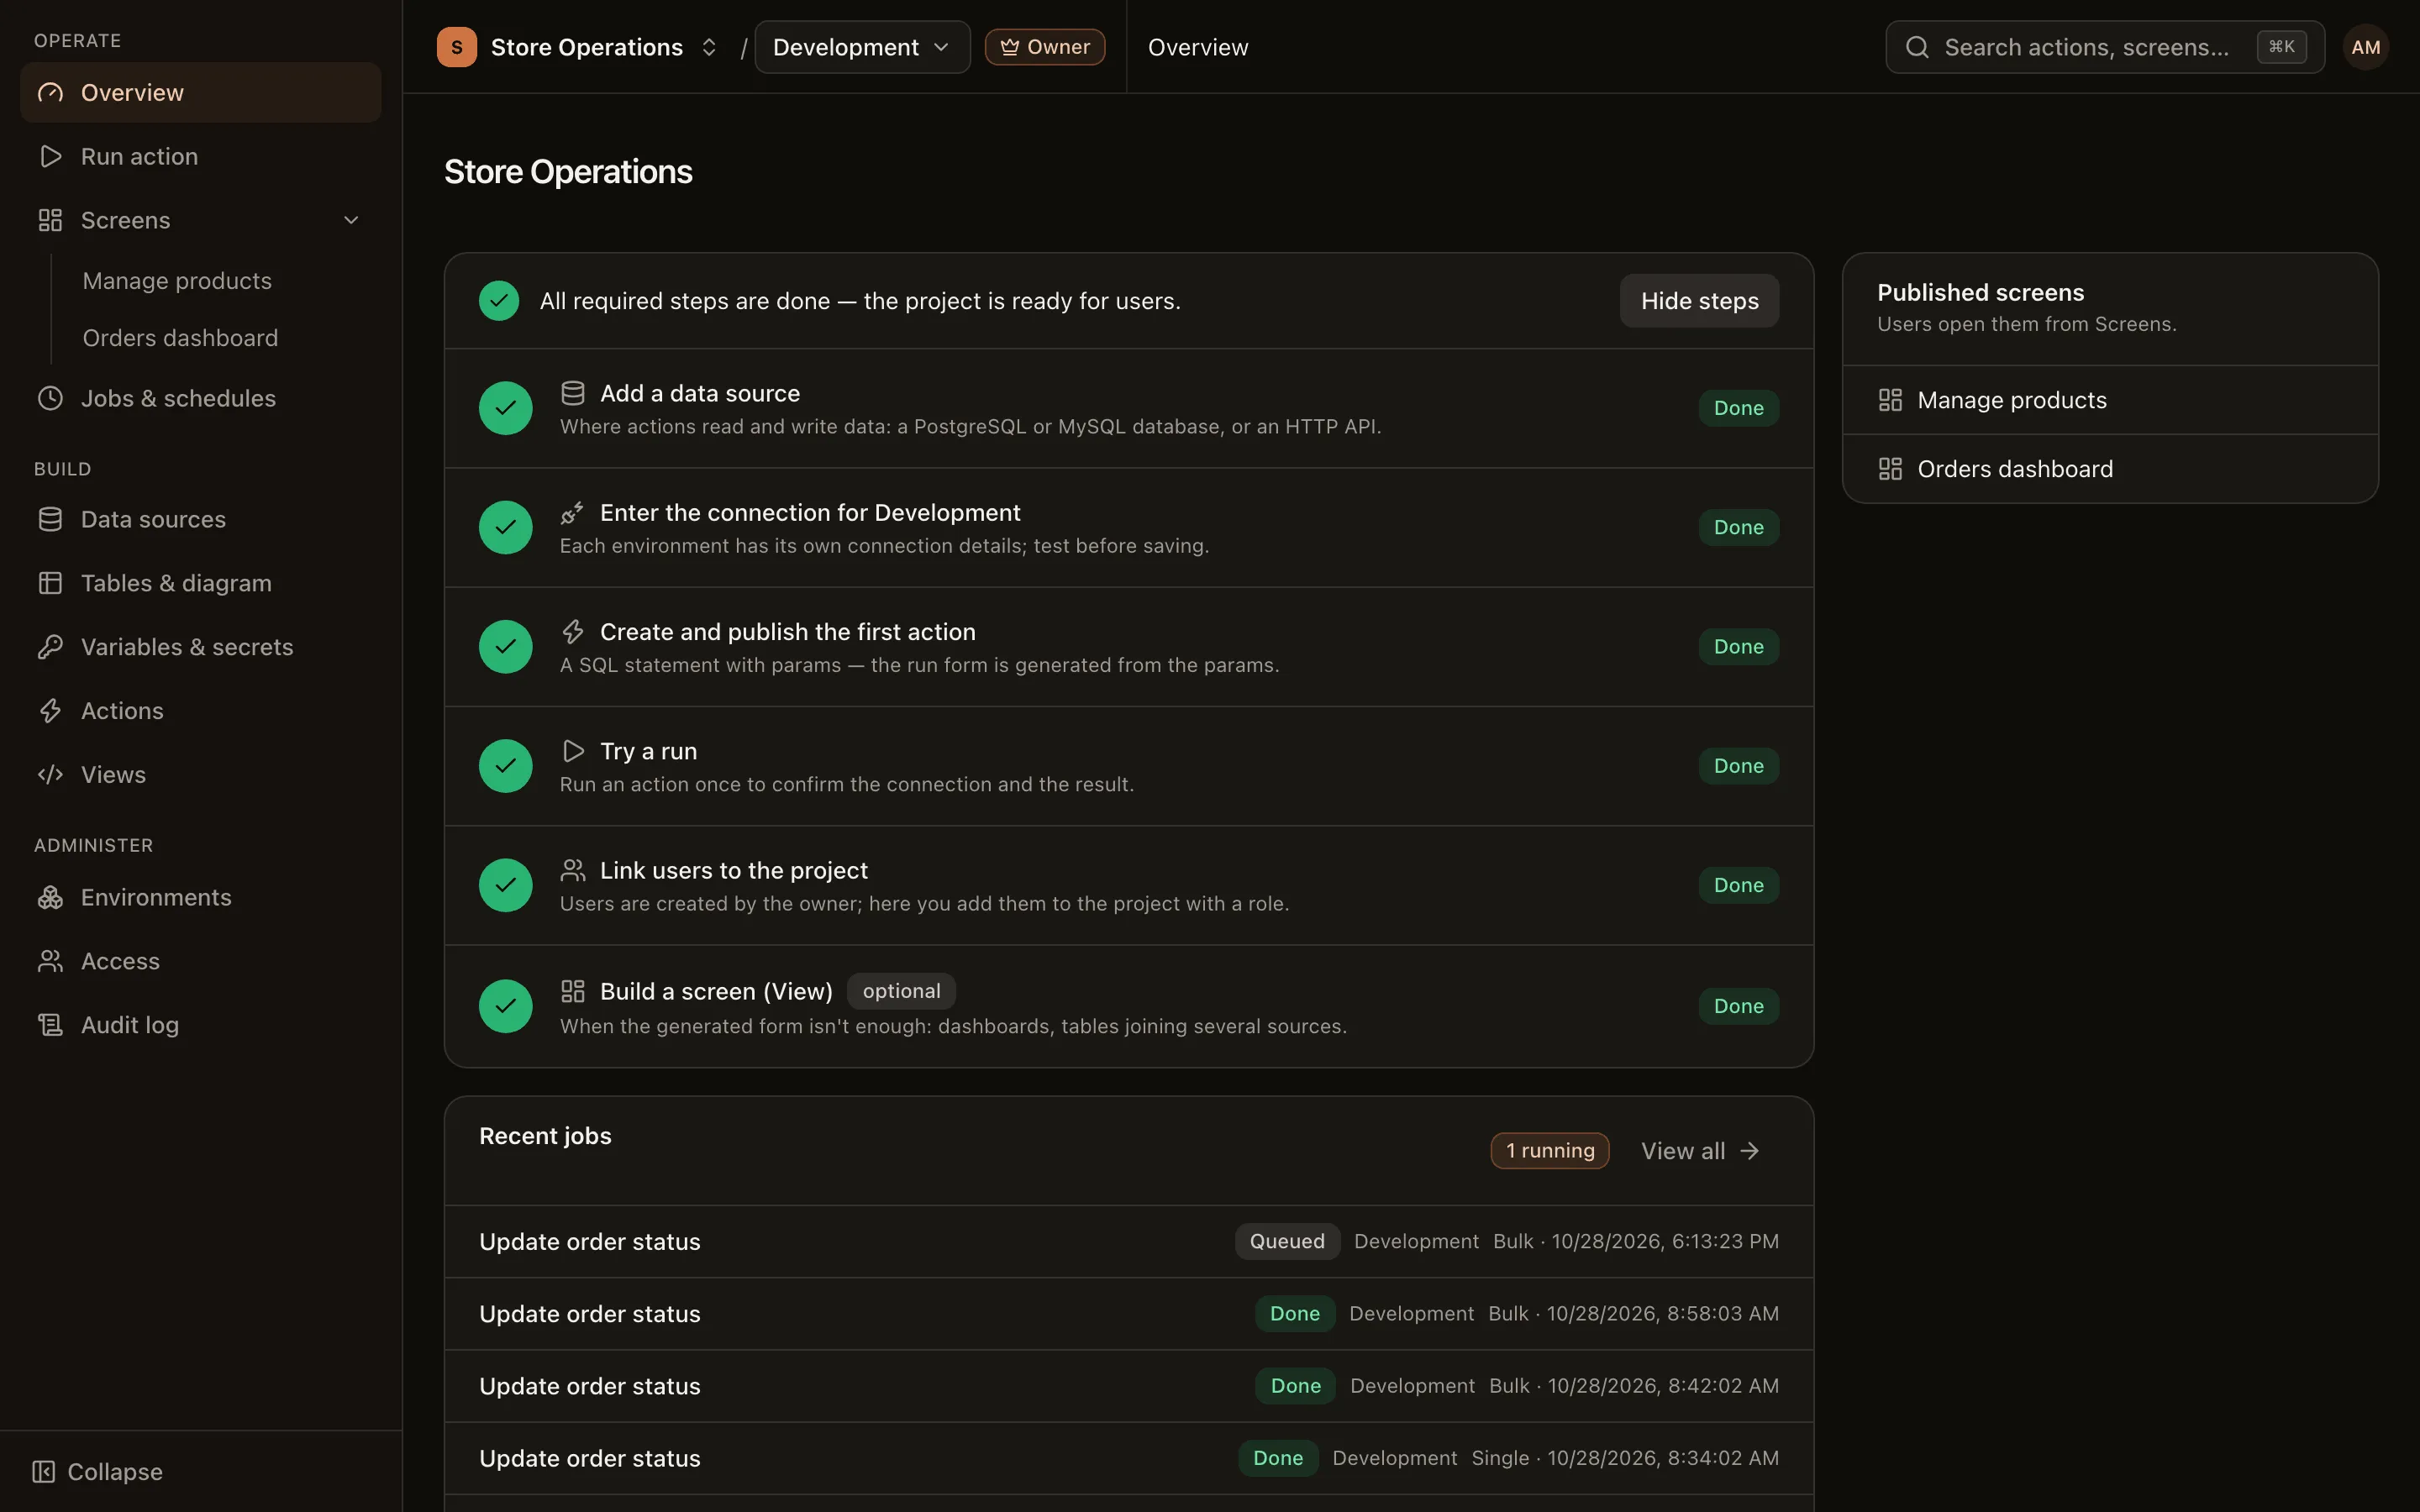The image size is (2420, 1512).
Task: Click the Actions lightning bolt icon
Action: tap(50, 711)
